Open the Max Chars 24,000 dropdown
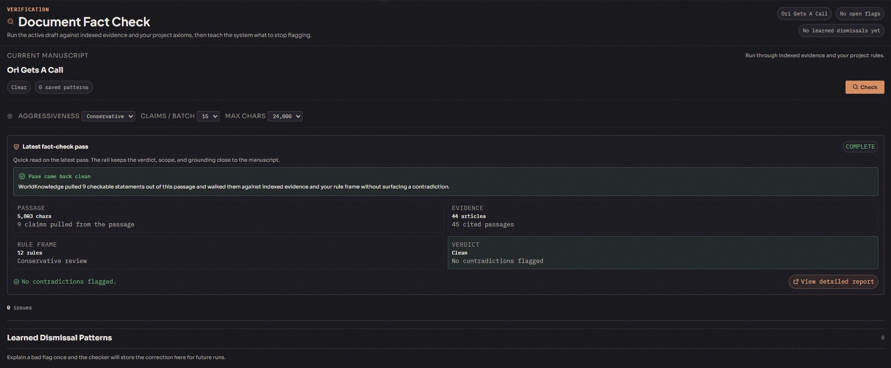 [285, 116]
